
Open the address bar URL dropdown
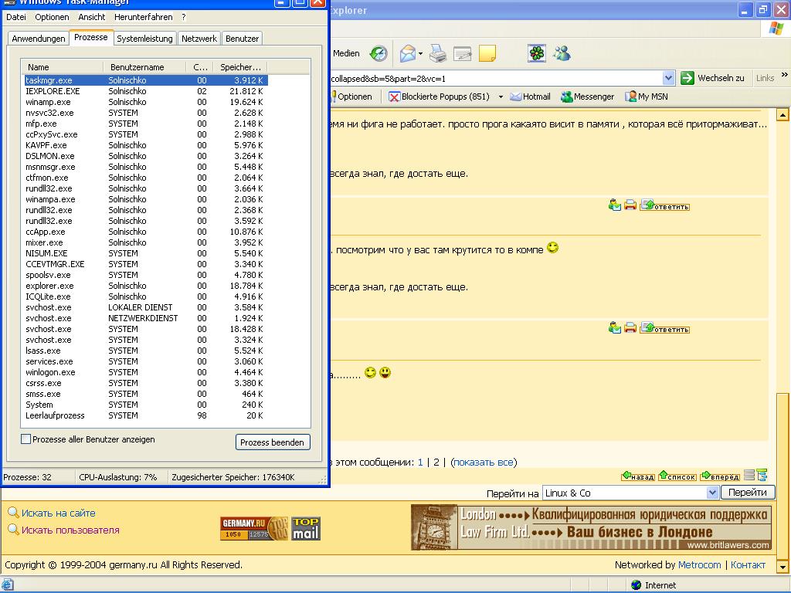668,78
